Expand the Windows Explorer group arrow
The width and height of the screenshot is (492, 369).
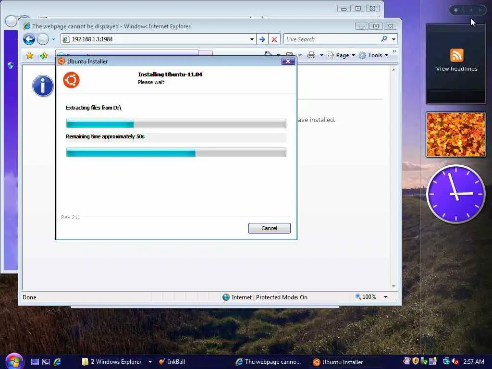click(150, 362)
